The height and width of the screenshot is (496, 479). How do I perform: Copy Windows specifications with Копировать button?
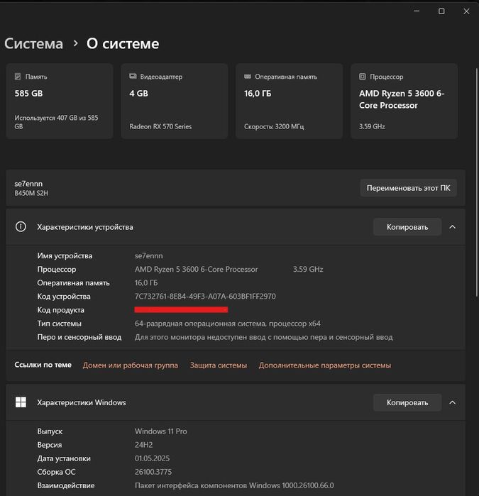407,402
